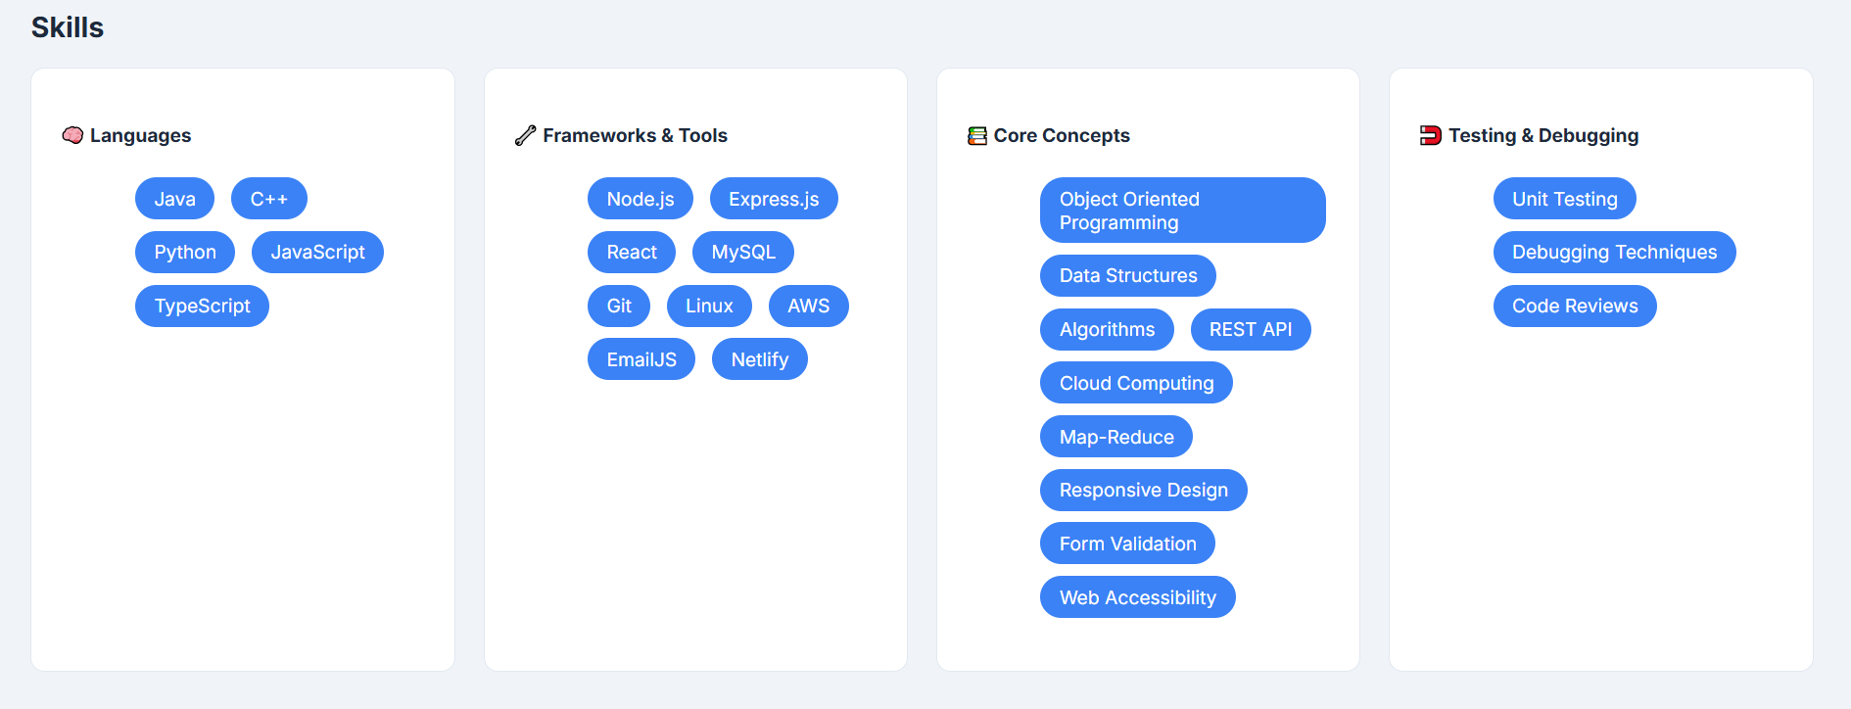Select the Express.js pill
This screenshot has height=709, width=1851.
click(x=774, y=199)
